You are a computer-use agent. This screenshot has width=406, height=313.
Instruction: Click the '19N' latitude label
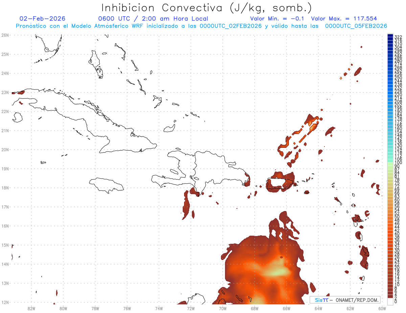5,168
